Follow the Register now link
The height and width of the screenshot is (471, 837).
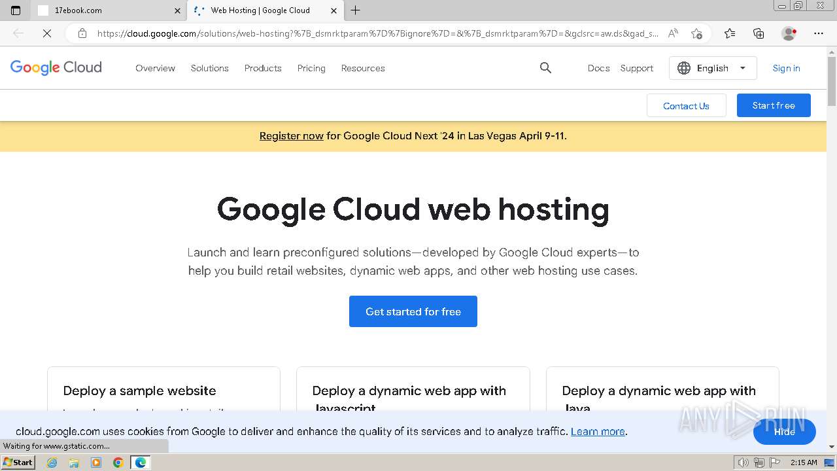tap(291, 136)
